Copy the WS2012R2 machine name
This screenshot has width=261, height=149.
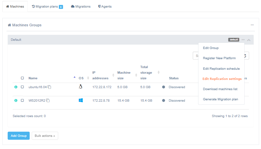coord(48,100)
